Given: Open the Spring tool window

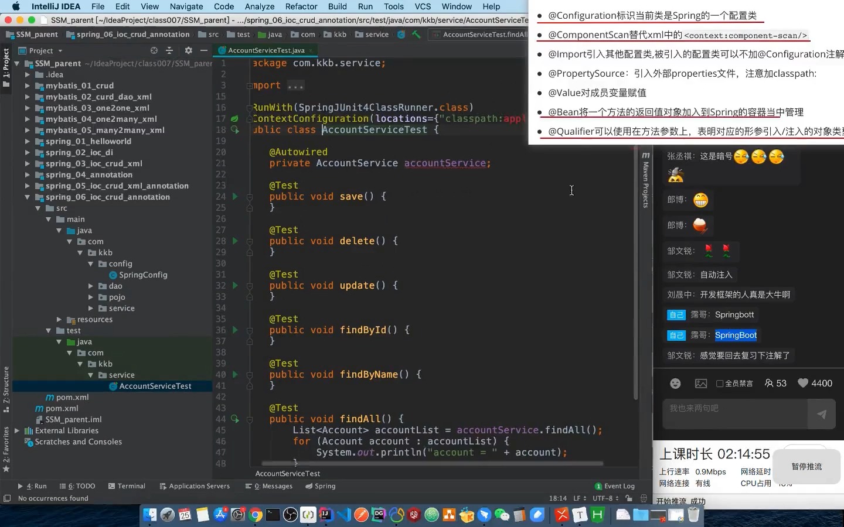Looking at the screenshot, I should tap(320, 486).
